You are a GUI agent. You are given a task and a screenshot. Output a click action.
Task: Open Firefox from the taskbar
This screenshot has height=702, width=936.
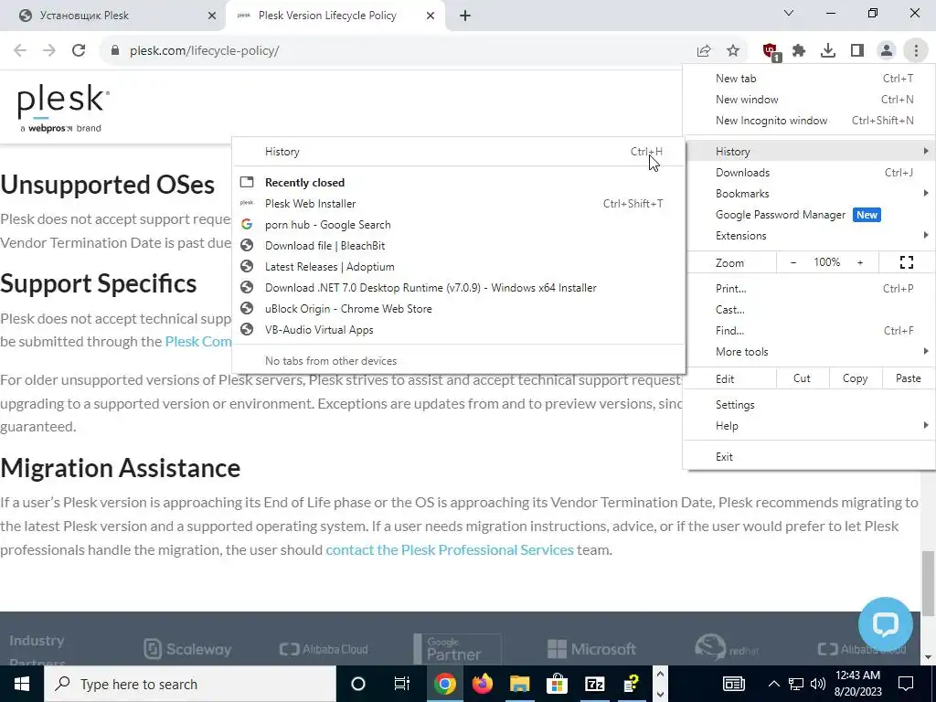[483, 684]
